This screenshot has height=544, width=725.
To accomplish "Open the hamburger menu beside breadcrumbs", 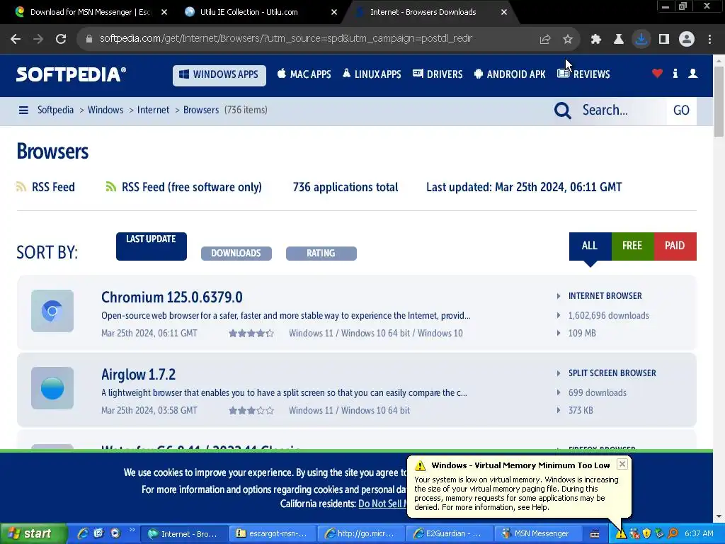I will (23, 110).
